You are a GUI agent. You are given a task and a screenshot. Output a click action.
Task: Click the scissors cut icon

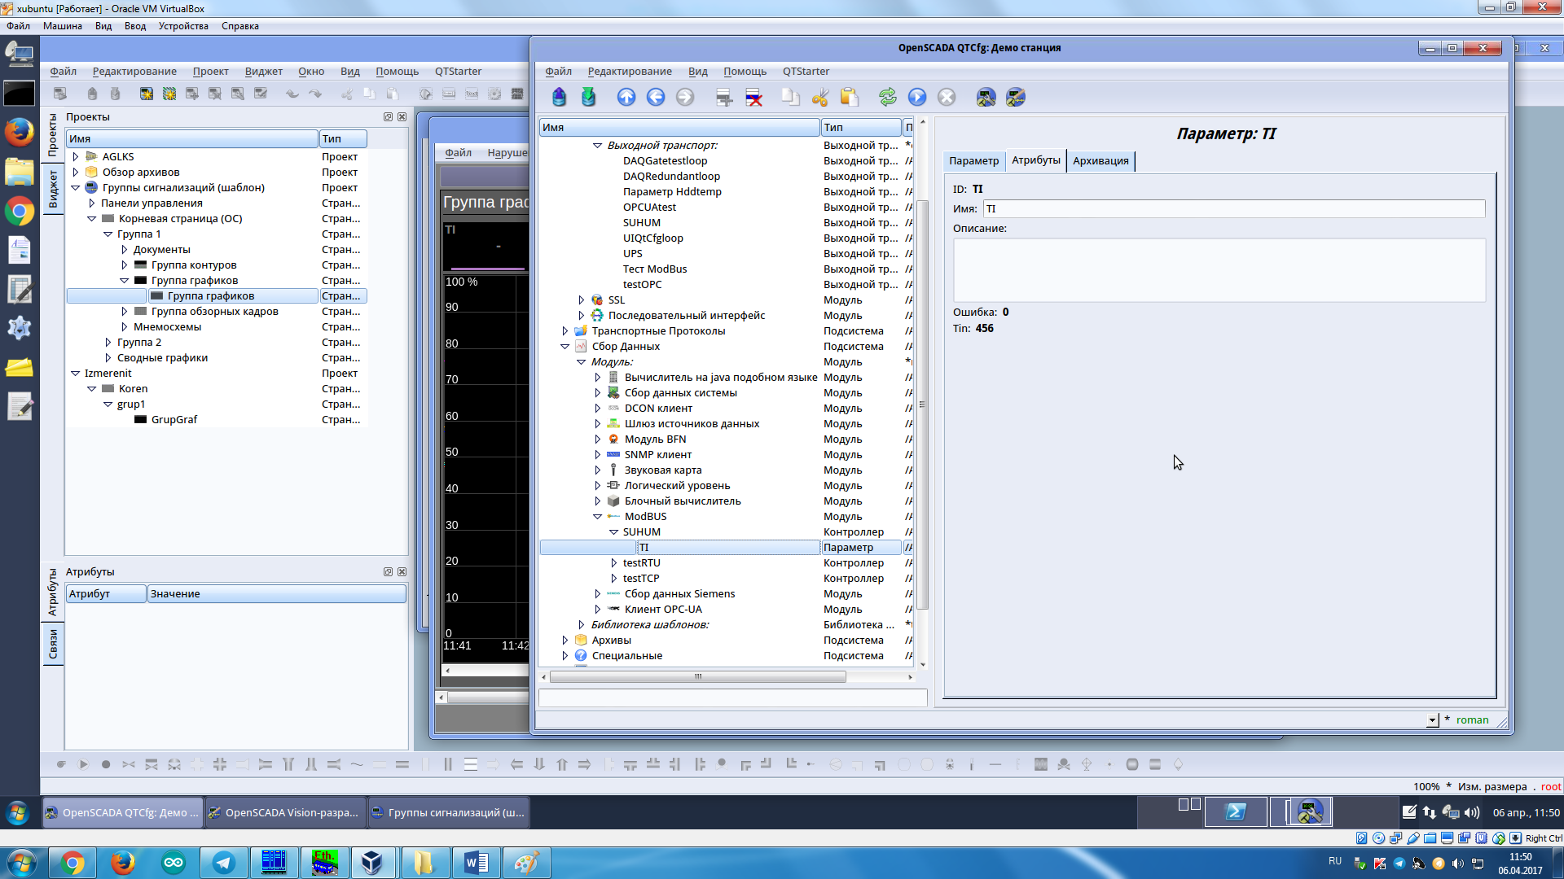pyautogui.click(x=819, y=98)
